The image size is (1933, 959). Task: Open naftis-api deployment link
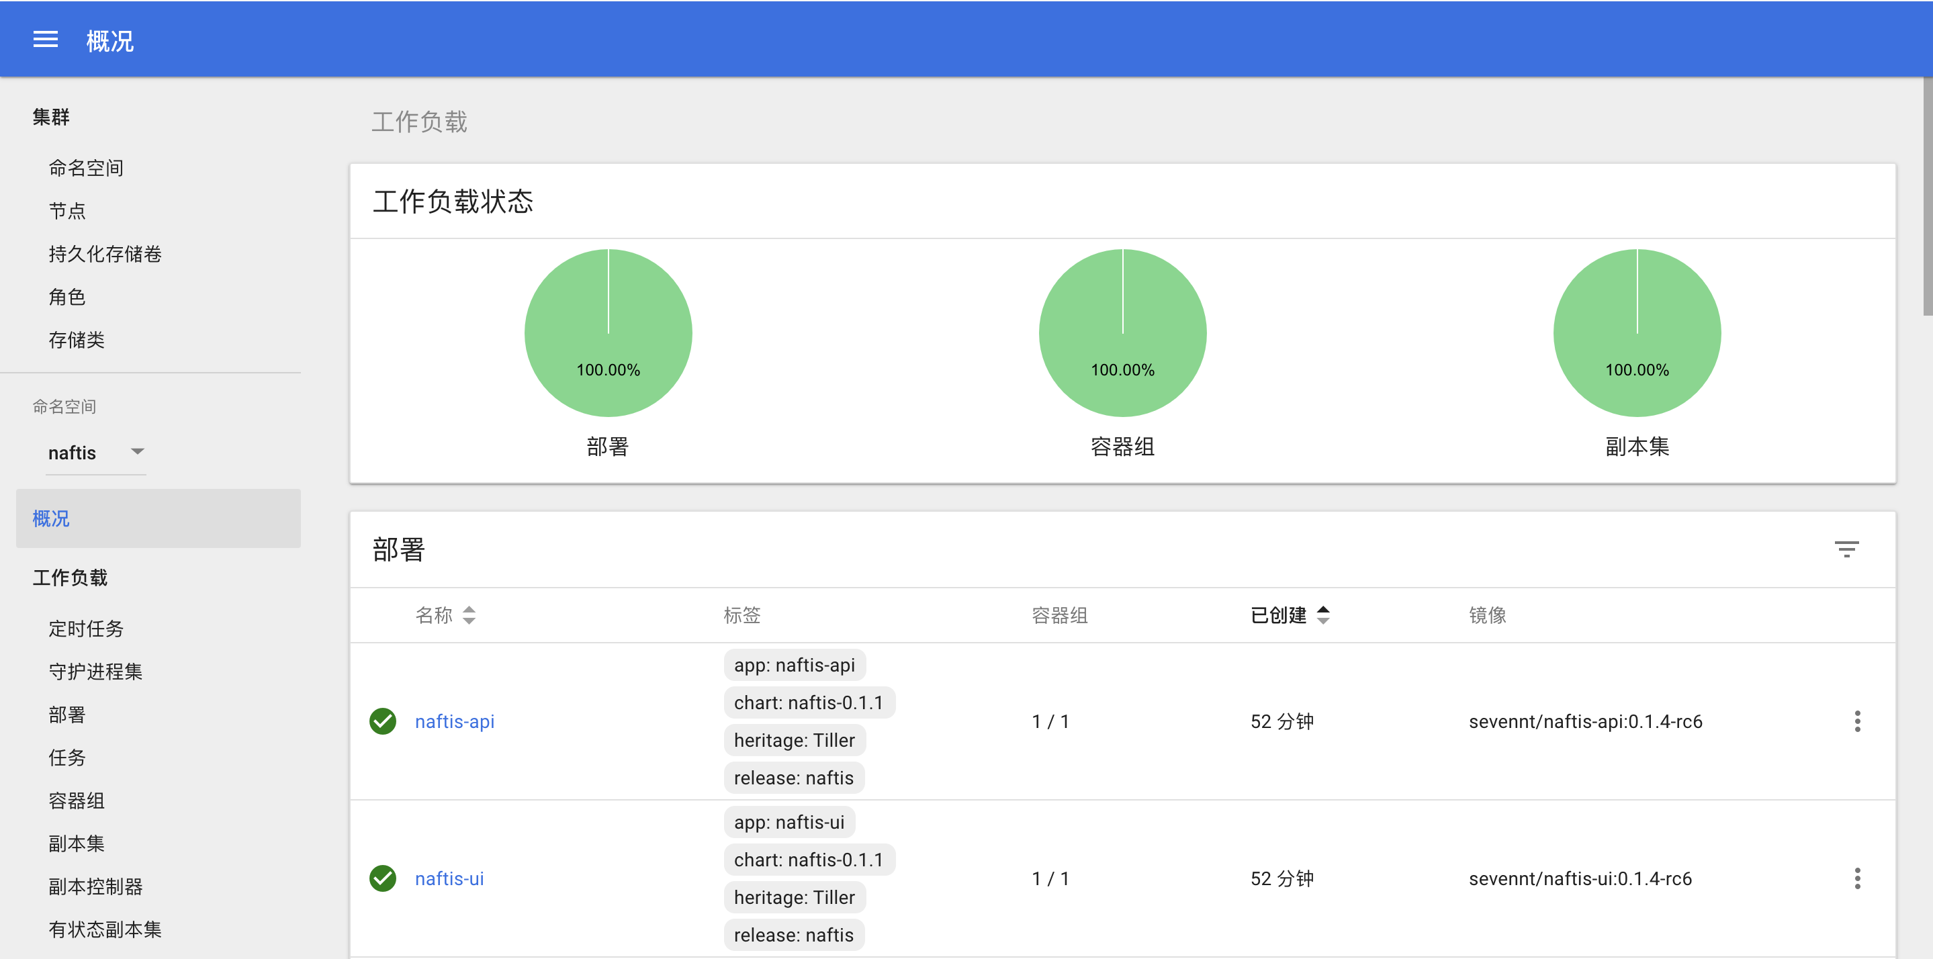(454, 721)
